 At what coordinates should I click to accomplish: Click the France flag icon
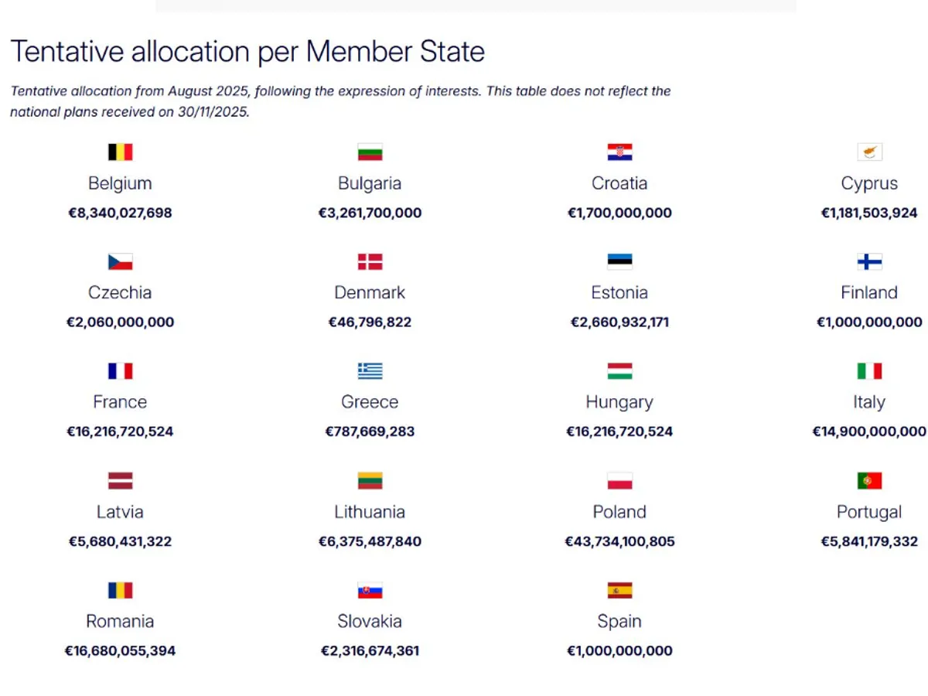coord(120,371)
